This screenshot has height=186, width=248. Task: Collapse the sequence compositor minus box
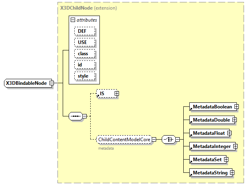84,116
